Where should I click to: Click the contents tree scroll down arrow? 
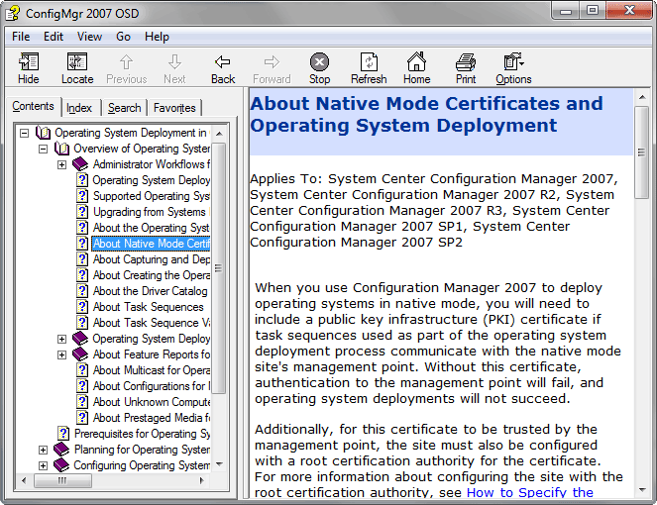[x=218, y=464]
